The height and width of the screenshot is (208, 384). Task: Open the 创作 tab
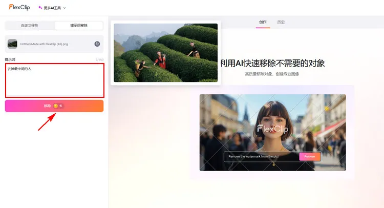click(263, 22)
